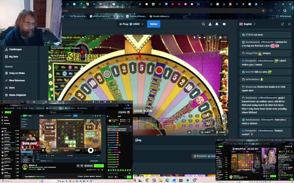Click the slot menu icon in Pixel Farm game
Image resolution: width=294 pixels, height=183 pixels.
43,150
